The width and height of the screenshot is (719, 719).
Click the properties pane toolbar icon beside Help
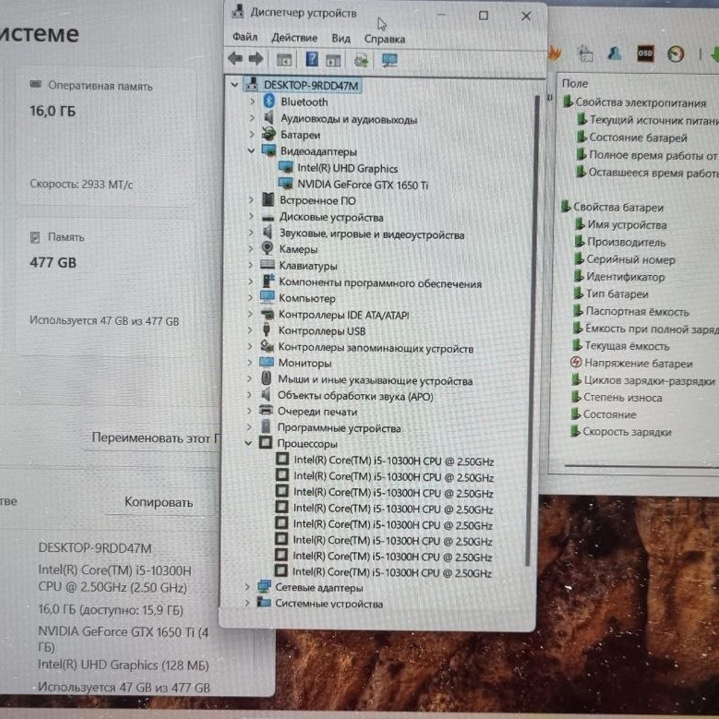click(x=334, y=60)
